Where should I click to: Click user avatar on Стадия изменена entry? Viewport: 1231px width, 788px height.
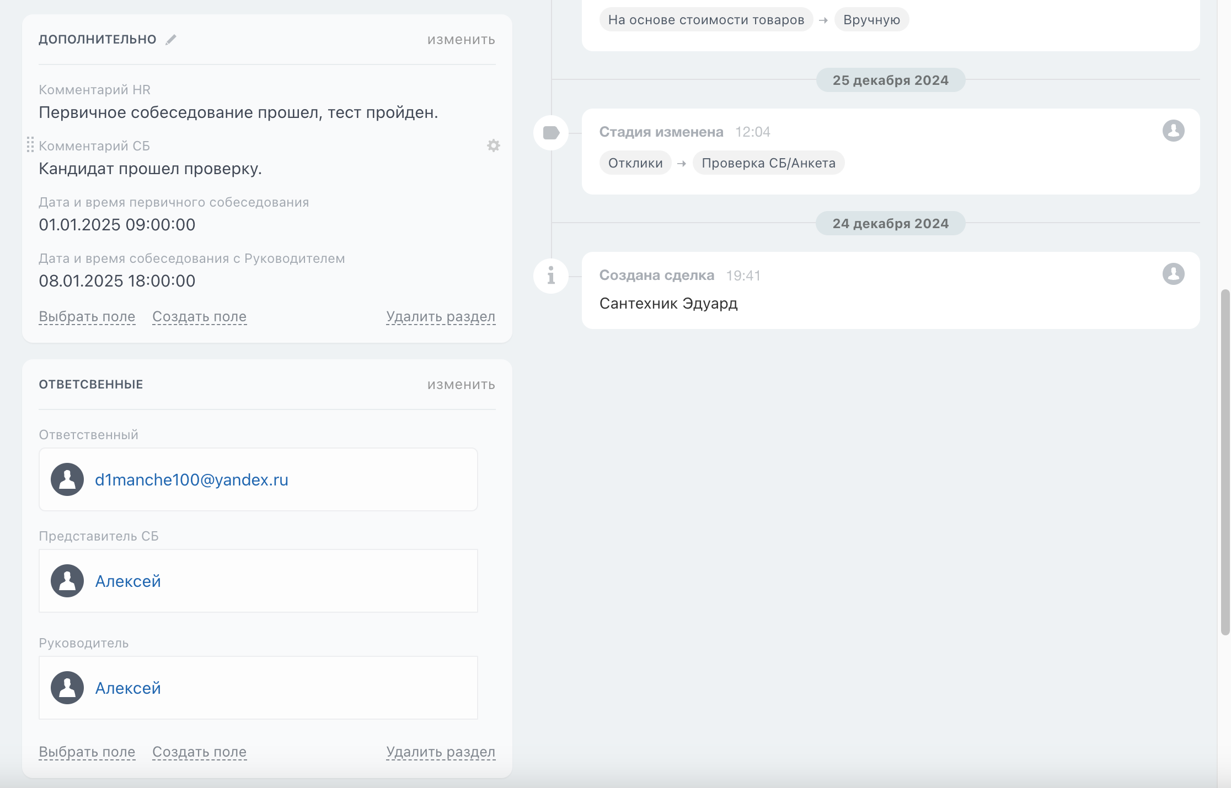pyautogui.click(x=1173, y=131)
